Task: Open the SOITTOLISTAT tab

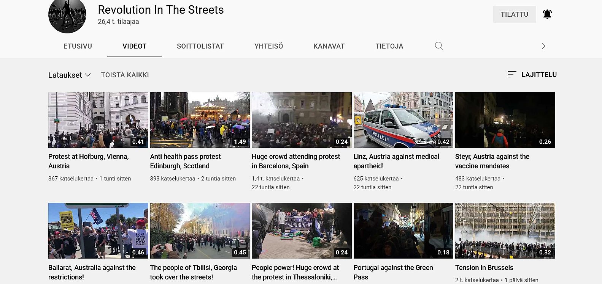Action: click(x=200, y=46)
